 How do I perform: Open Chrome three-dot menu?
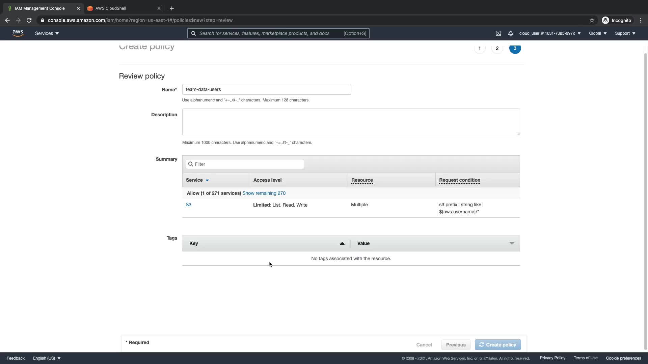[641, 20]
